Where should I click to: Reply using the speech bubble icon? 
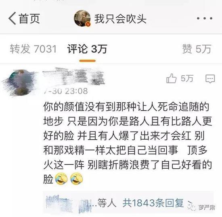tap(210, 79)
